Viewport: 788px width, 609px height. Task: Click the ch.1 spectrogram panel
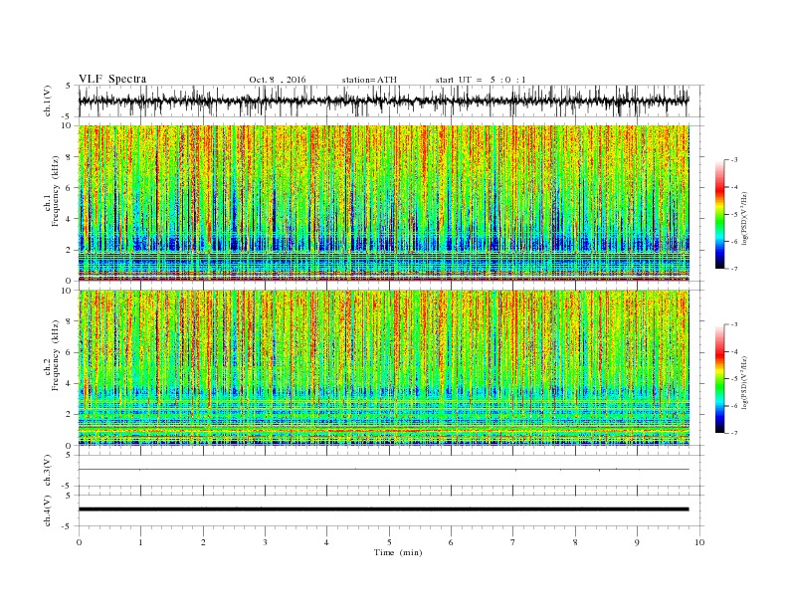tap(383, 203)
